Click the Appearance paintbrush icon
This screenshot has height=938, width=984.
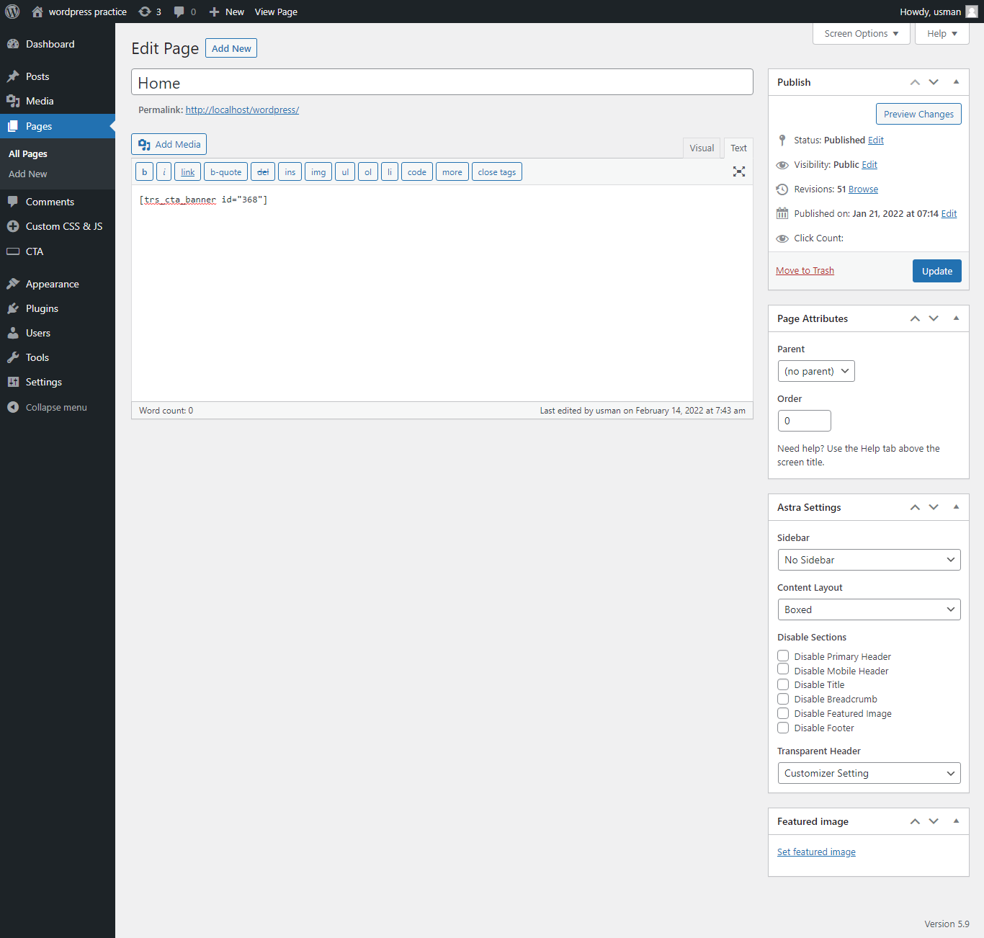[x=13, y=284]
